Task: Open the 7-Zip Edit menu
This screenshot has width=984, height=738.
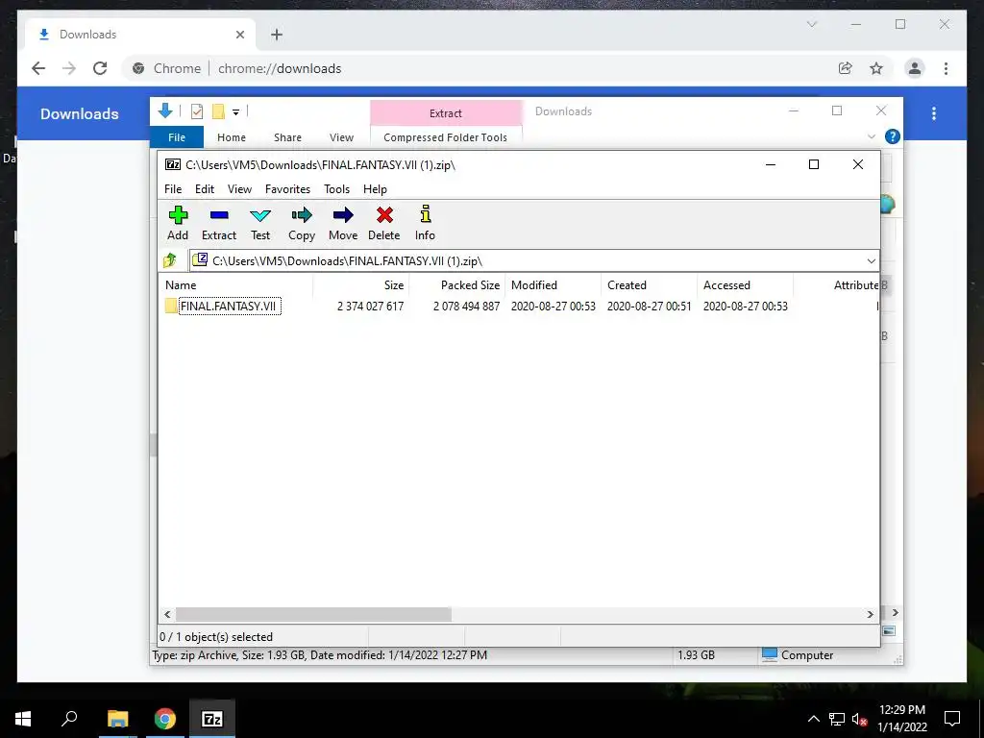Action: click(x=205, y=189)
